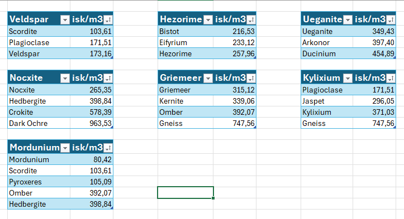The height and width of the screenshot is (219, 404).
Task: Select the Bistot cell
Action: [186, 31]
